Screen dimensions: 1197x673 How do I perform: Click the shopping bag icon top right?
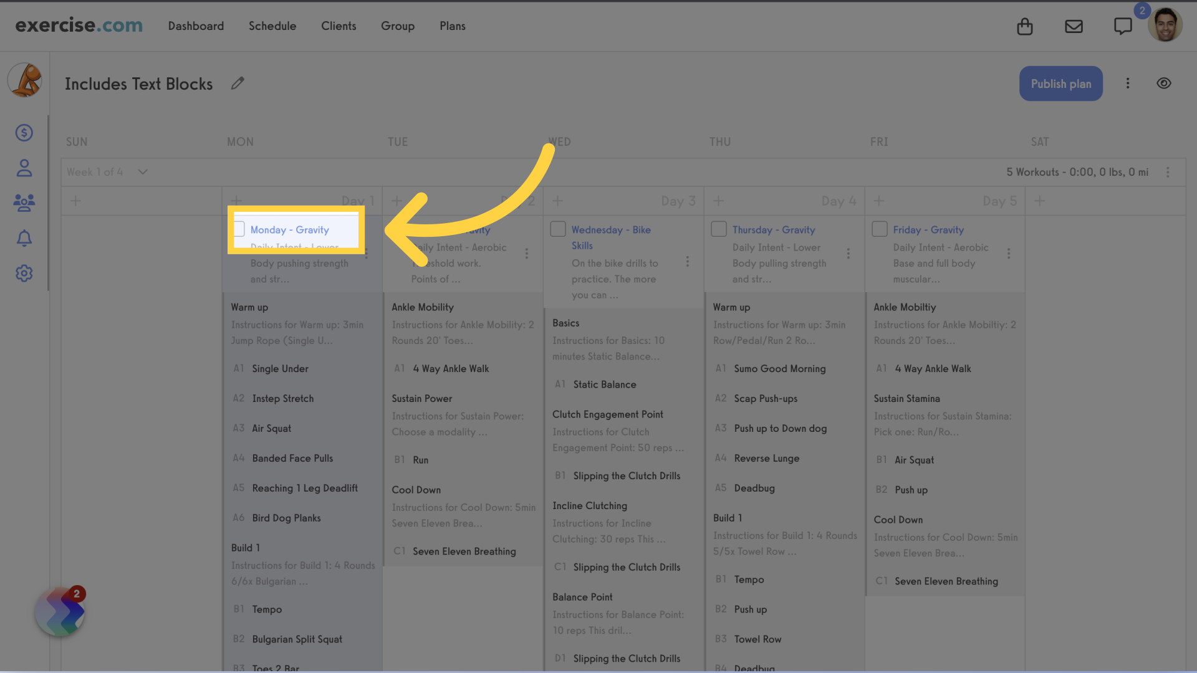click(x=1025, y=26)
